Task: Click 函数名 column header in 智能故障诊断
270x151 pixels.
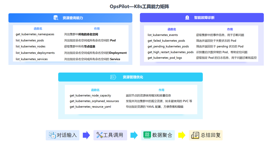Action: 172,29
